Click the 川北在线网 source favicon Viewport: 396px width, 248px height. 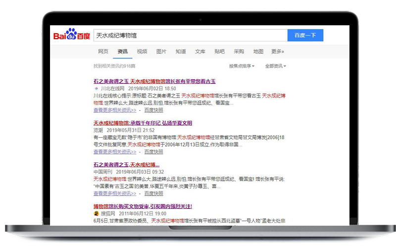tap(96, 89)
